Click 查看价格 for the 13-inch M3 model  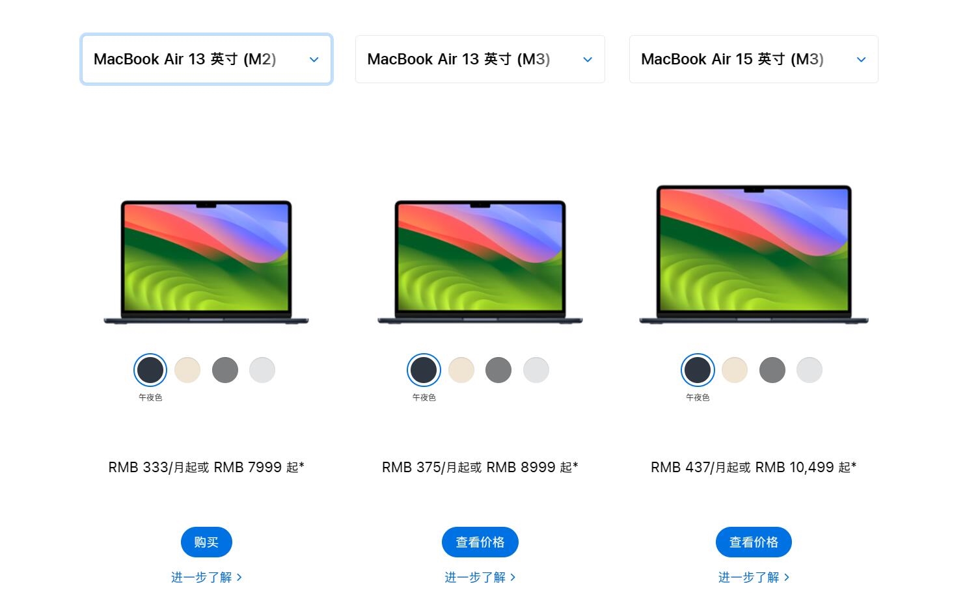(480, 542)
